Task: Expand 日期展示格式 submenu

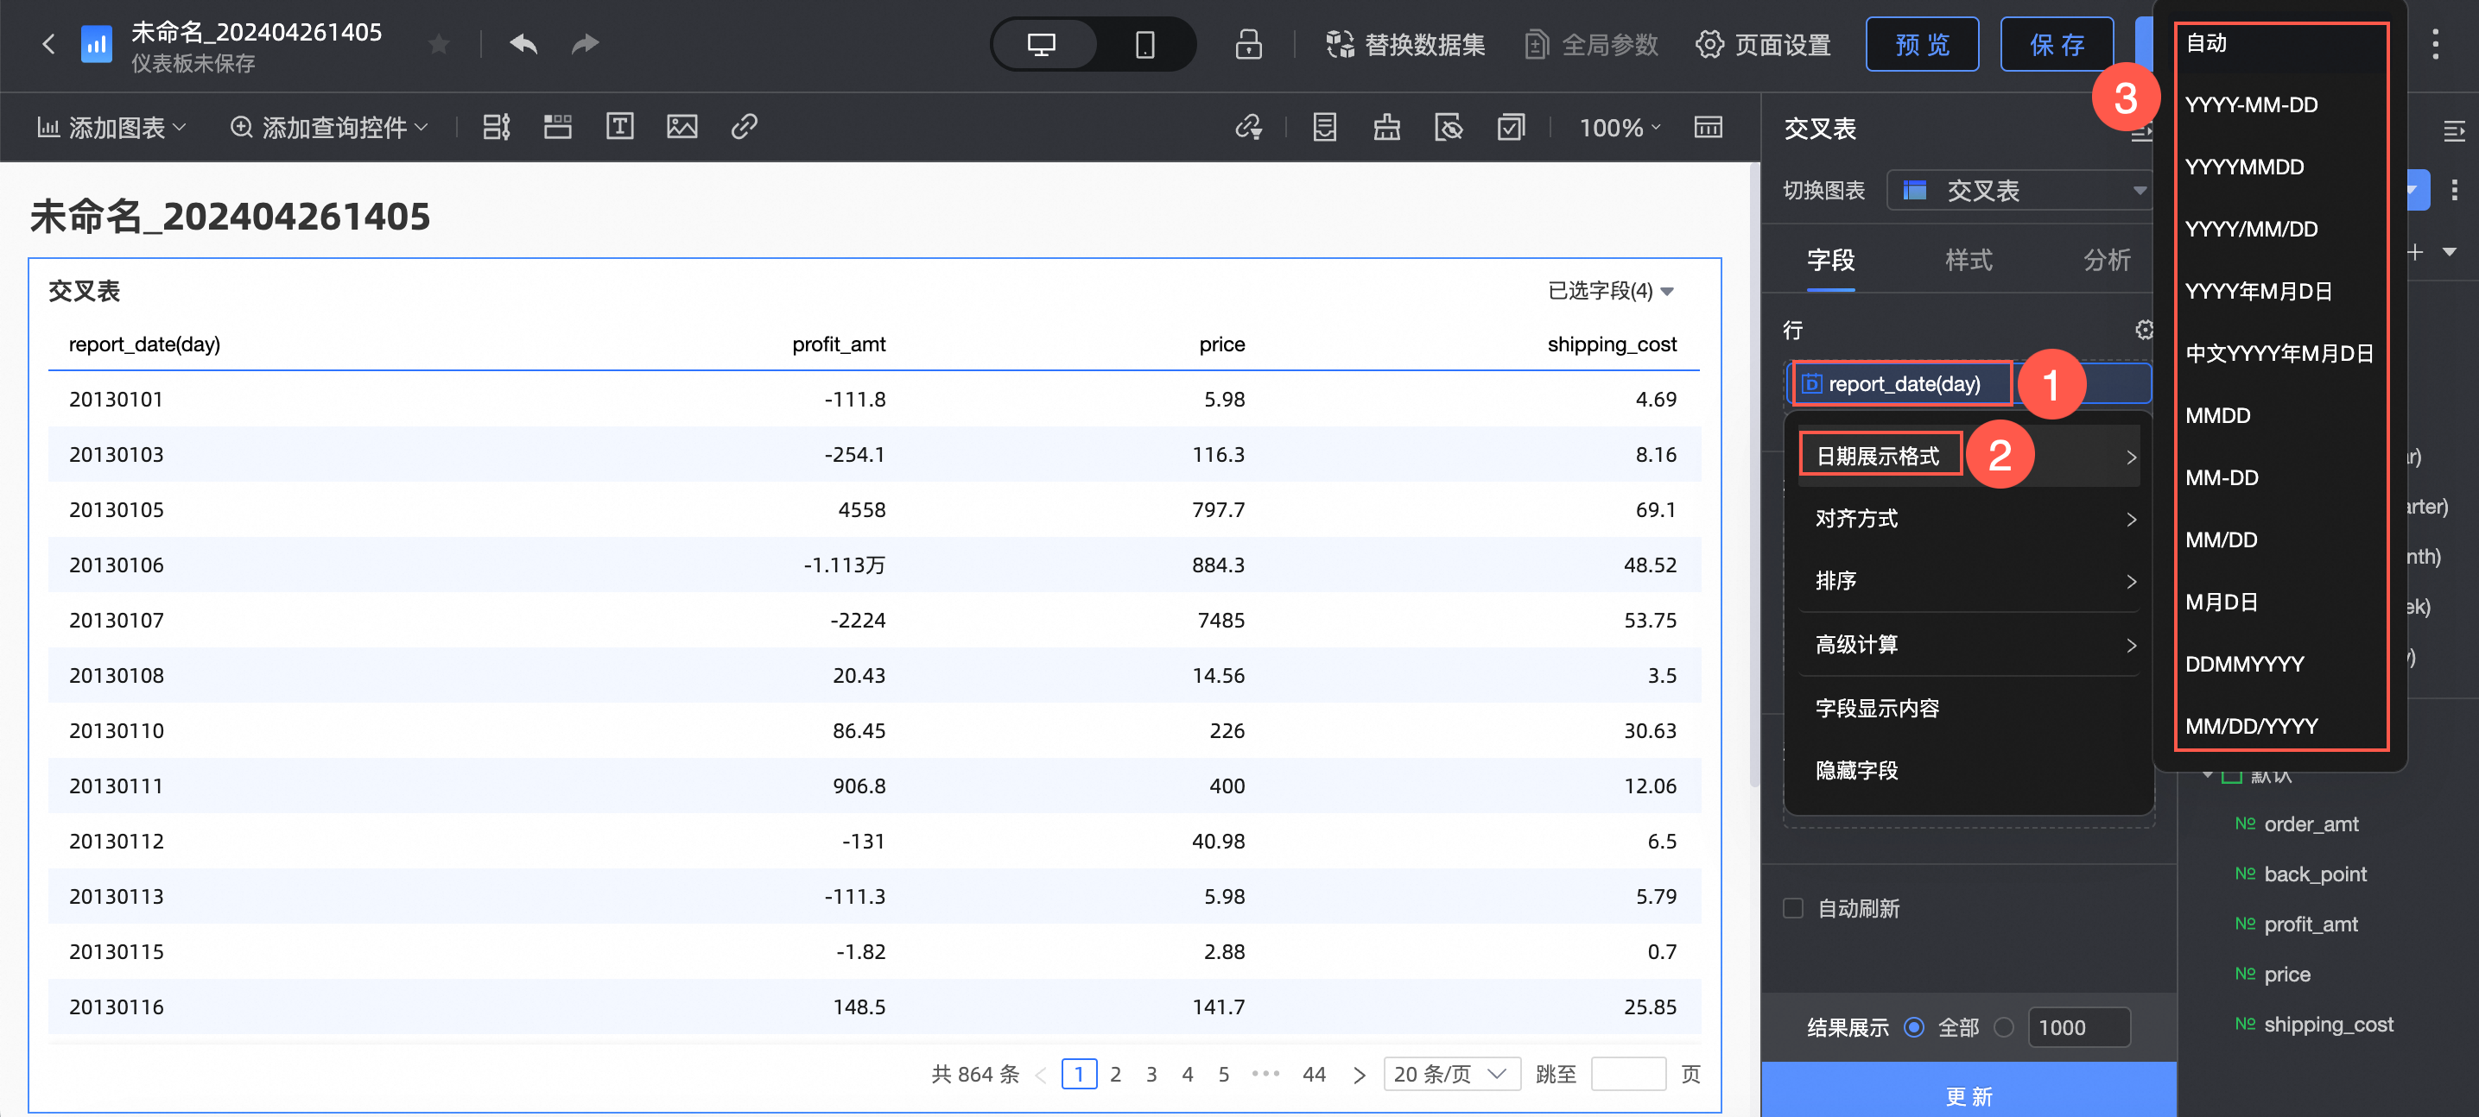Action: pos(1968,456)
